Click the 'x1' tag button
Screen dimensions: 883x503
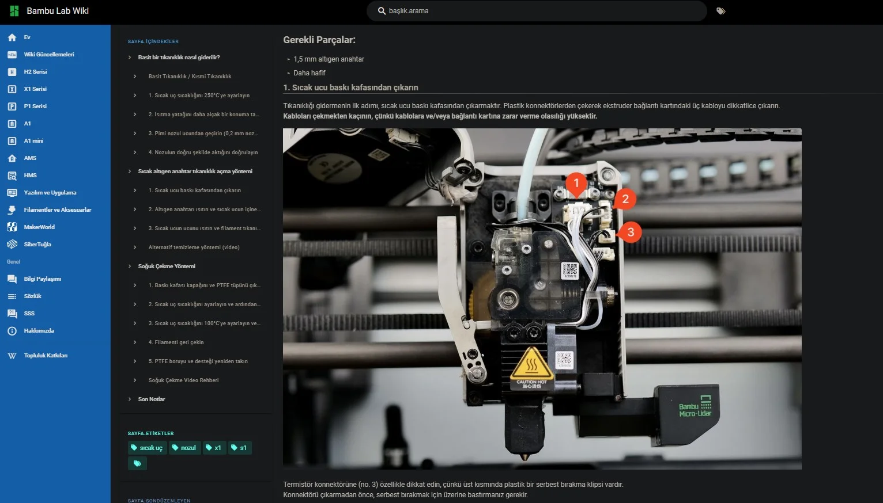click(x=214, y=448)
